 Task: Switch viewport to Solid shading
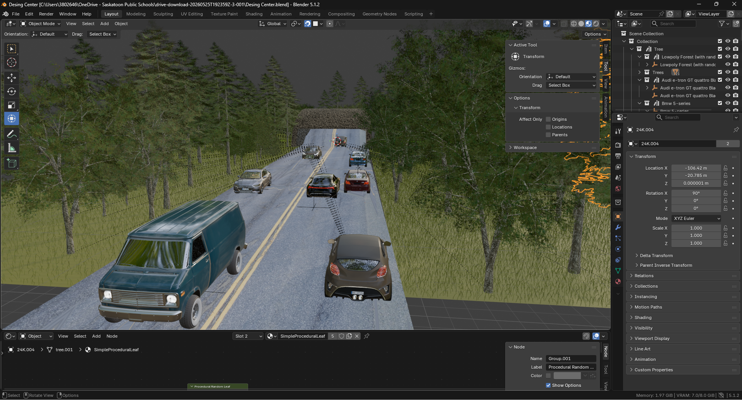click(581, 24)
